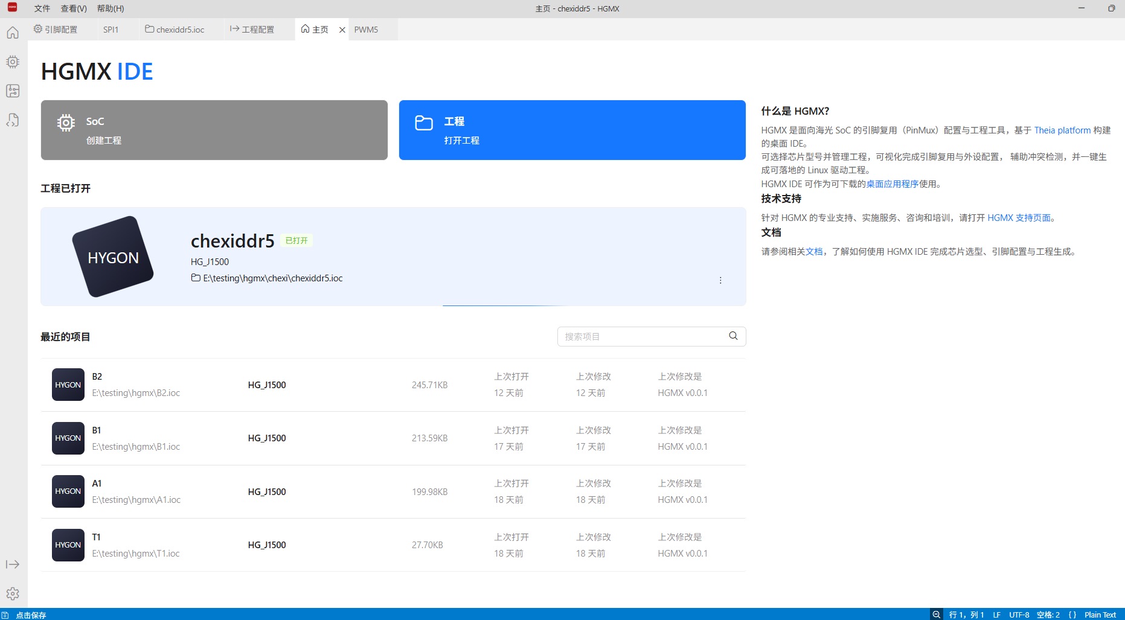Viewport: 1125px width, 620px height.
Task: Click HYGON thumbnail of B2 project
Action: [68, 385]
